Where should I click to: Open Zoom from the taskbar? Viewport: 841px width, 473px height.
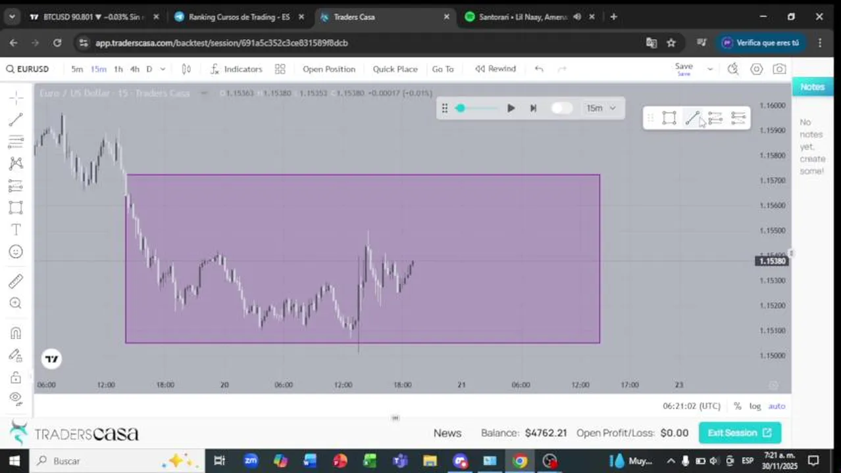point(251,461)
